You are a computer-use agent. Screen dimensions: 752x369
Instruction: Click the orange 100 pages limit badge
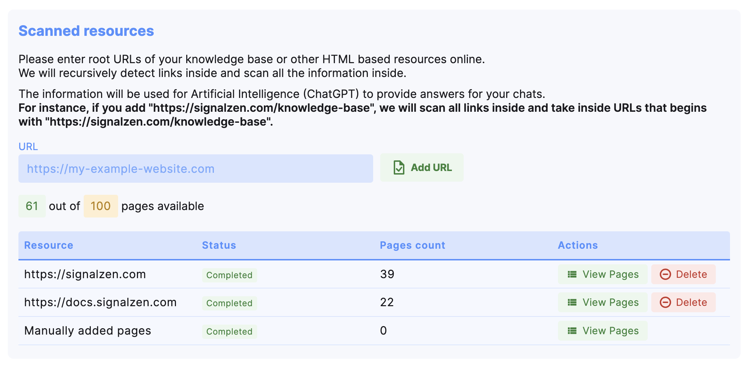pos(101,206)
